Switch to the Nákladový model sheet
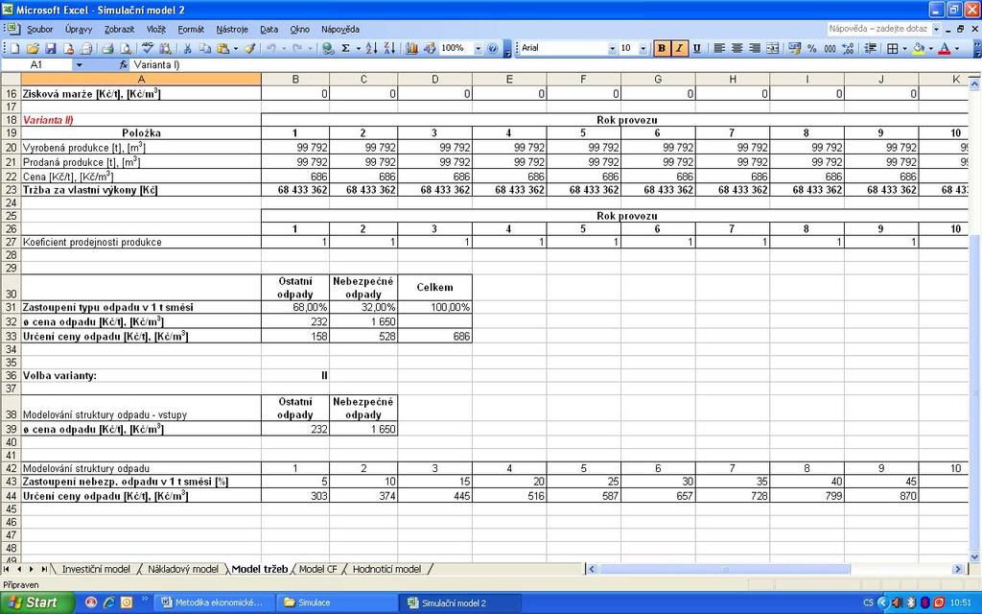 pyautogui.click(x=183, y=569)
